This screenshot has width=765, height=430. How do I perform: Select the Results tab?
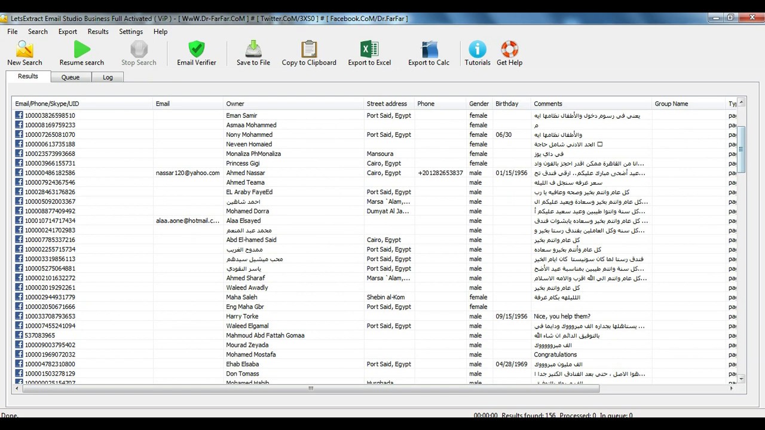point(28,76)
